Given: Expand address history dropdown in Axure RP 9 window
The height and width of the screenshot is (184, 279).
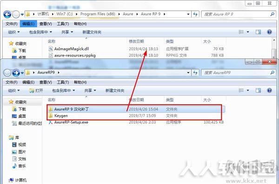Looking at the screenshot, I should pos(188,14).
